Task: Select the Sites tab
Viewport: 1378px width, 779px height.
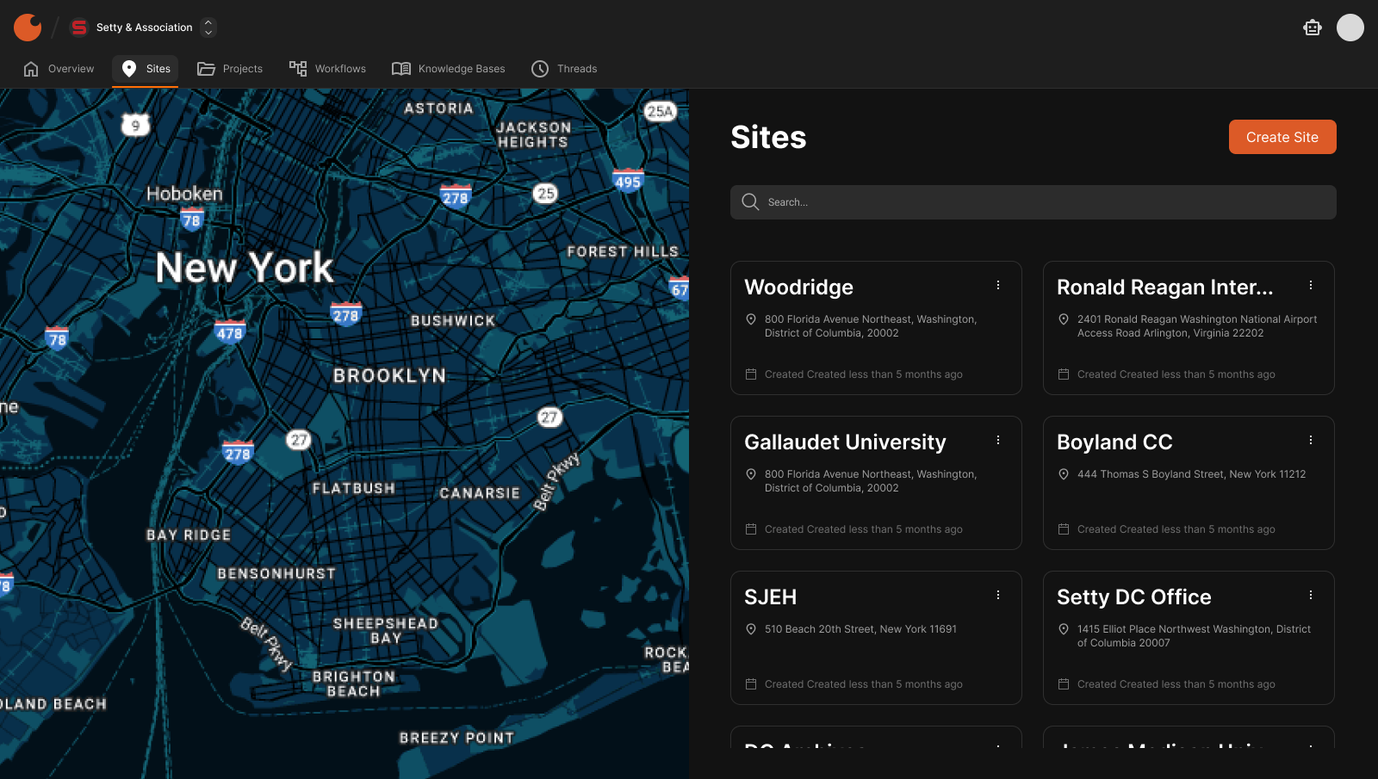Action: (146, 69)
